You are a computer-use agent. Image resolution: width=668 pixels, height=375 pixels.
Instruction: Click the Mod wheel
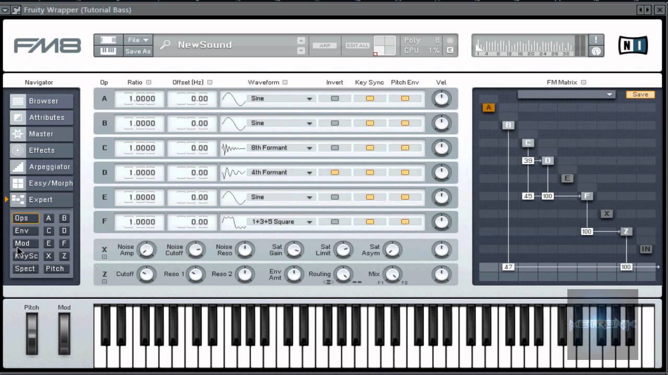(x=64, y=333)
